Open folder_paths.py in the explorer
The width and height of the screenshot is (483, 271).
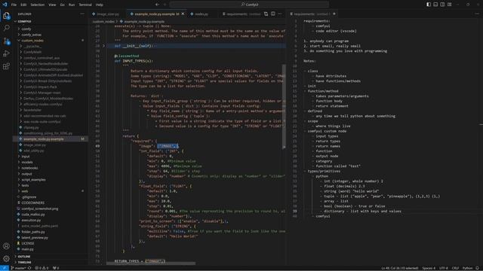click(x=33, y=232)
